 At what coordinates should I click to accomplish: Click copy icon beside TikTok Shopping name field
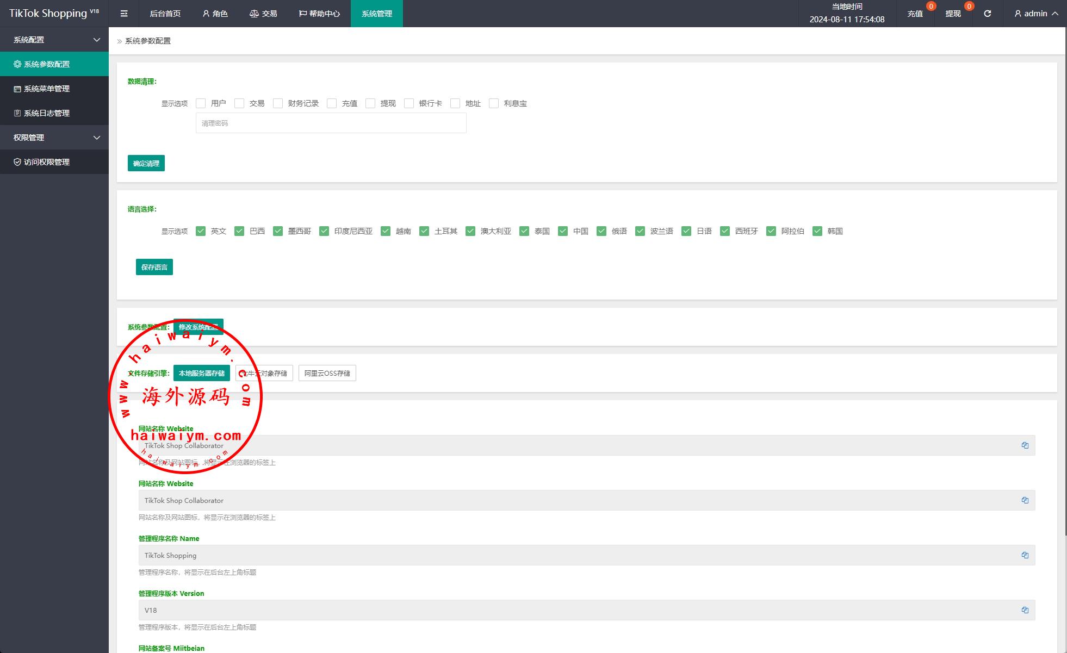[x=1025, y=555]
